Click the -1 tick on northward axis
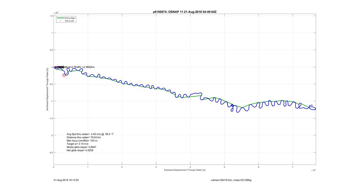The height and width of the screenshot is (185, 357). click(x=51, y=101)
